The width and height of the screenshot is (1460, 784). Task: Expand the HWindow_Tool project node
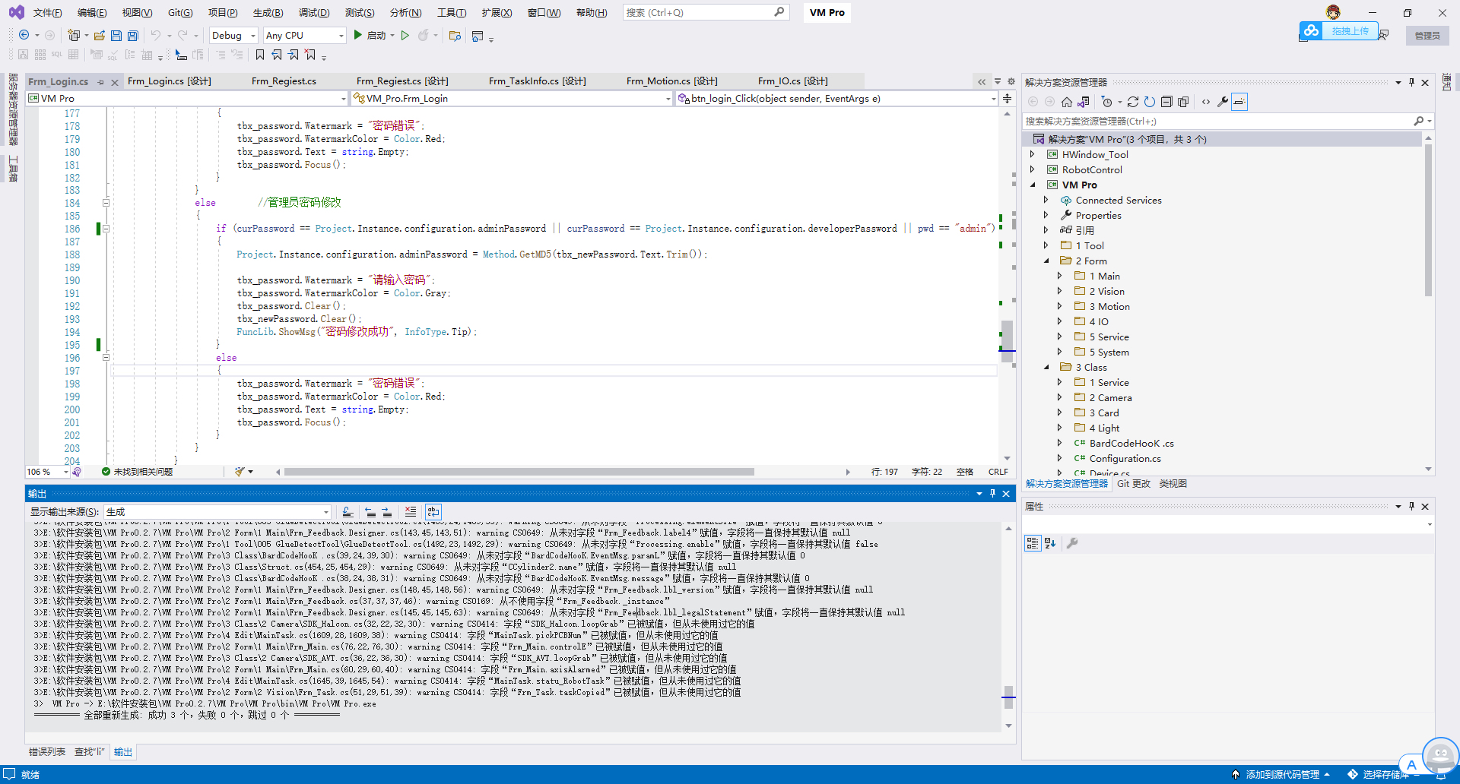tap(1033, 154)
